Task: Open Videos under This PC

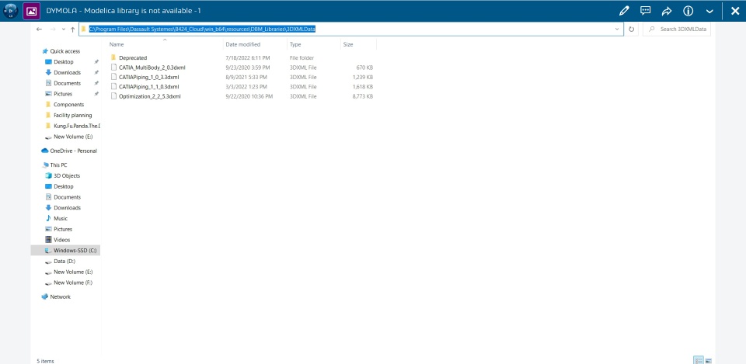Action: pos(62,240)
